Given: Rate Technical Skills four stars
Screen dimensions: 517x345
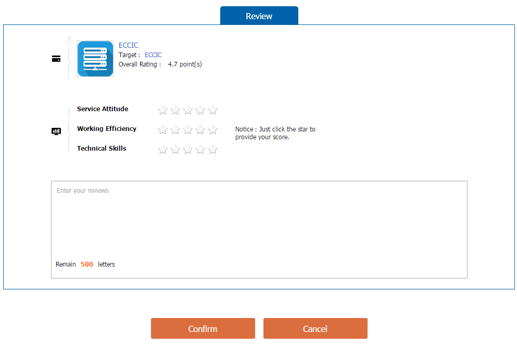Looking at the screenshot, I should tap(200, 150).
